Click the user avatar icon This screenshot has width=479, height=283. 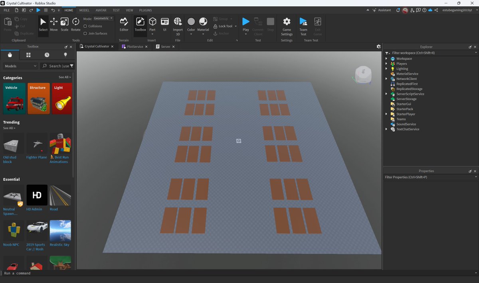[405, 10]
